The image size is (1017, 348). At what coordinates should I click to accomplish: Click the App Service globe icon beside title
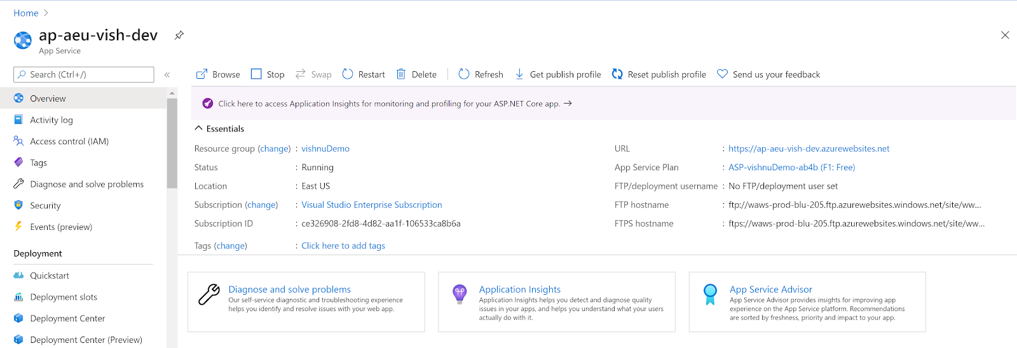[23, 41]
